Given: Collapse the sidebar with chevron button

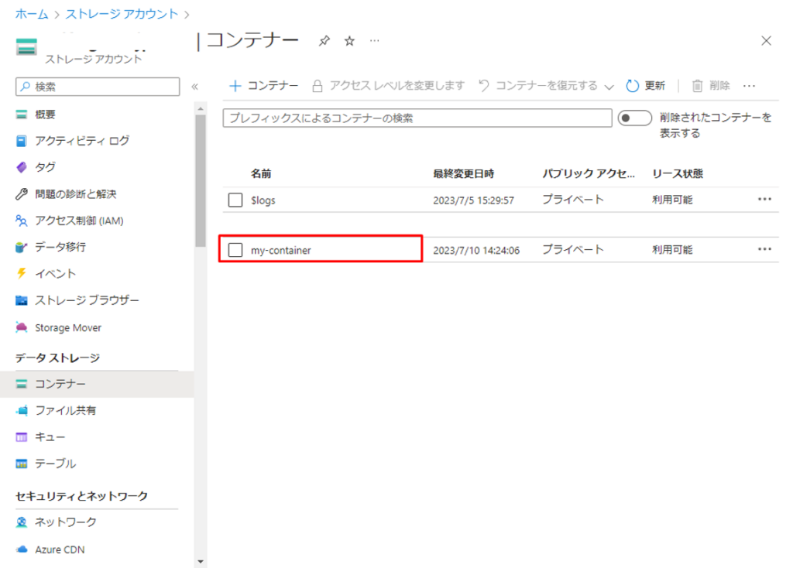Looking at the screenshot, I should click(195, 87).
